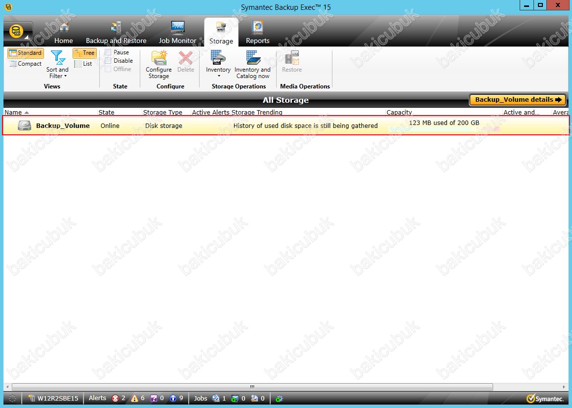Show the 9 informational alerts
Image resolution: width=572 pixels, height=408 pixels.
176,398
